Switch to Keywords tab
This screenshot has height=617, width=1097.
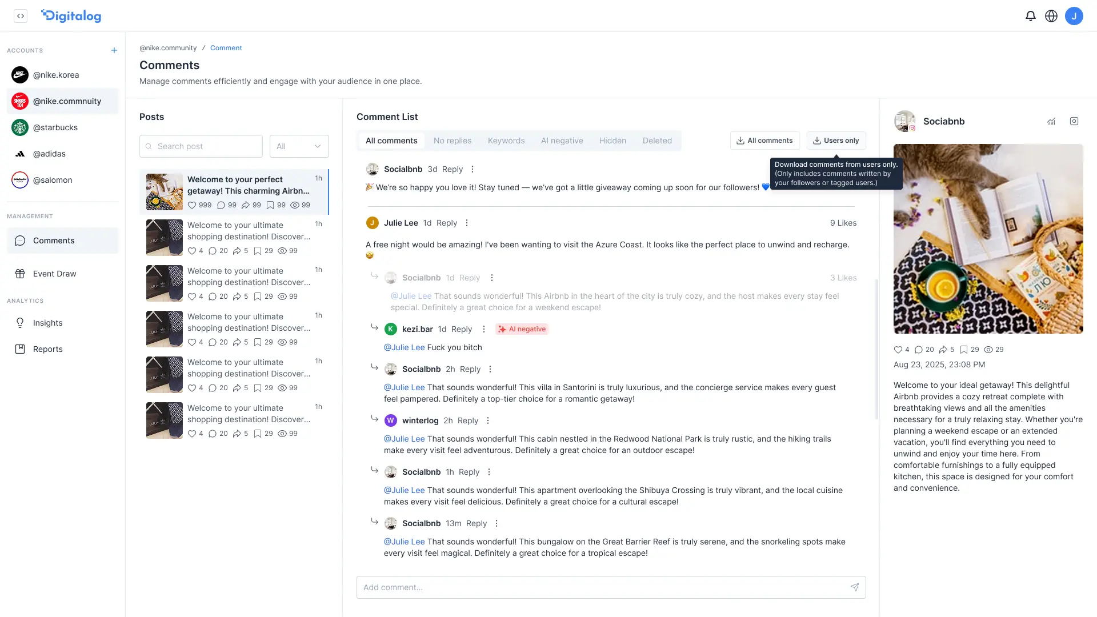click(x=506, y=141)
